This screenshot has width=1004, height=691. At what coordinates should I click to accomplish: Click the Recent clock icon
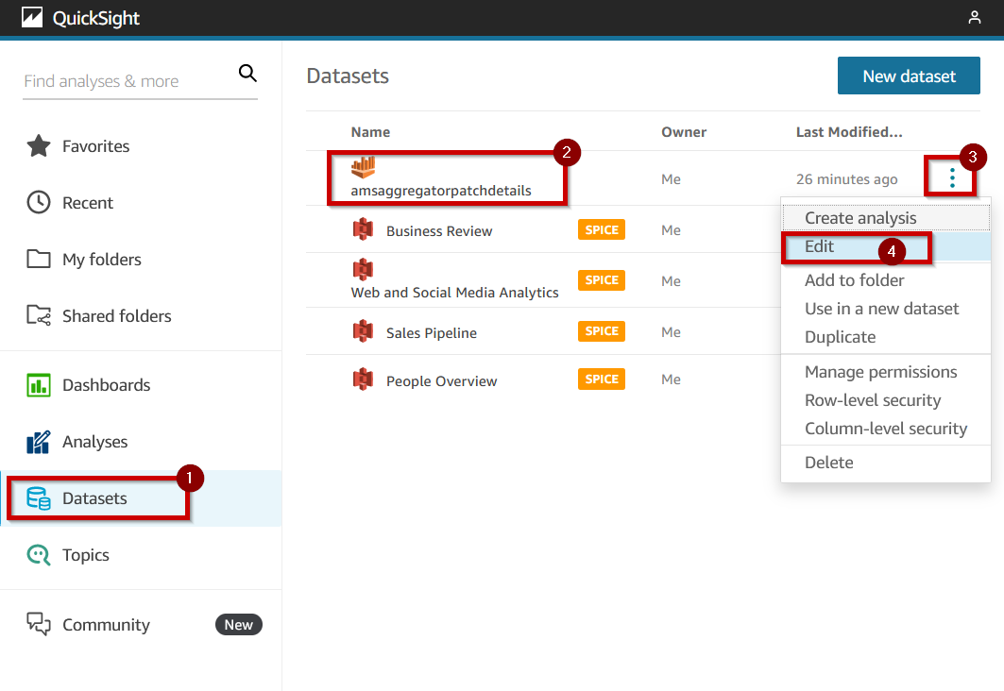tap(39, 202)
